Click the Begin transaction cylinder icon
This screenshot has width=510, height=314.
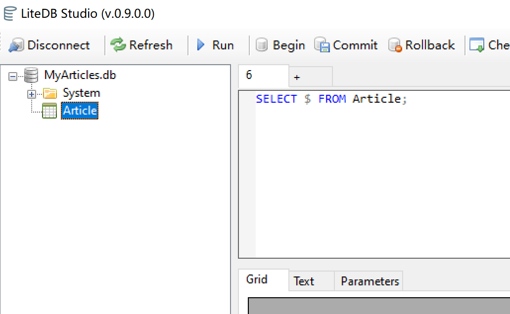point(262,45)
